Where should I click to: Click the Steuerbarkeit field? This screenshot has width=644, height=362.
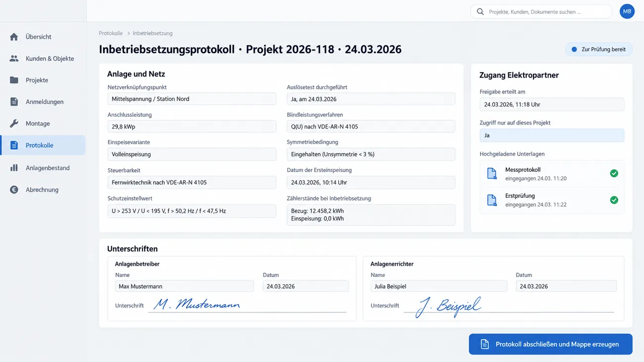tap(192, 182)
